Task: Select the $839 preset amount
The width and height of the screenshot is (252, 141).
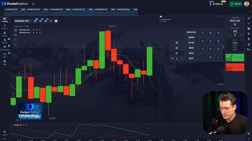Action: pyautogui.click(x=191, y=48)
